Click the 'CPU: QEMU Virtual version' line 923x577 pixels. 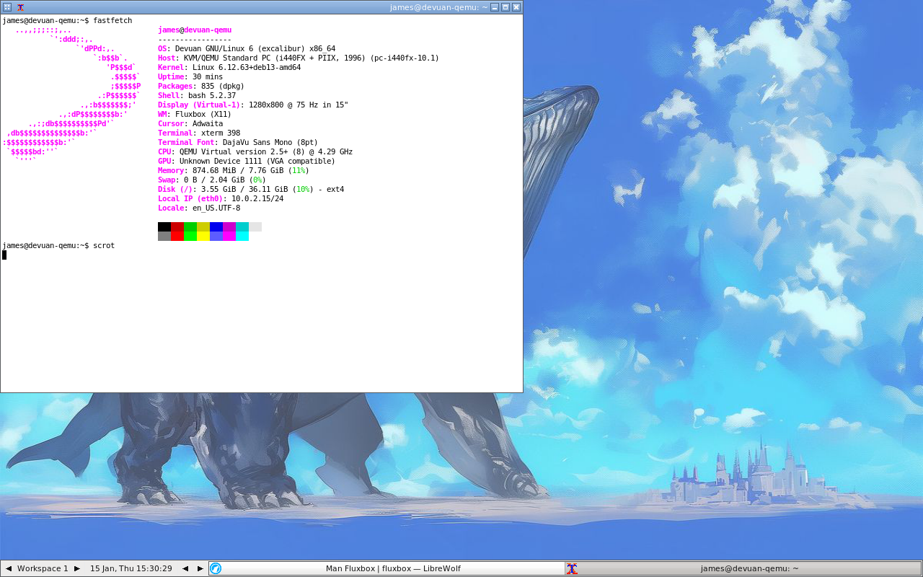[x=255, y=151]
